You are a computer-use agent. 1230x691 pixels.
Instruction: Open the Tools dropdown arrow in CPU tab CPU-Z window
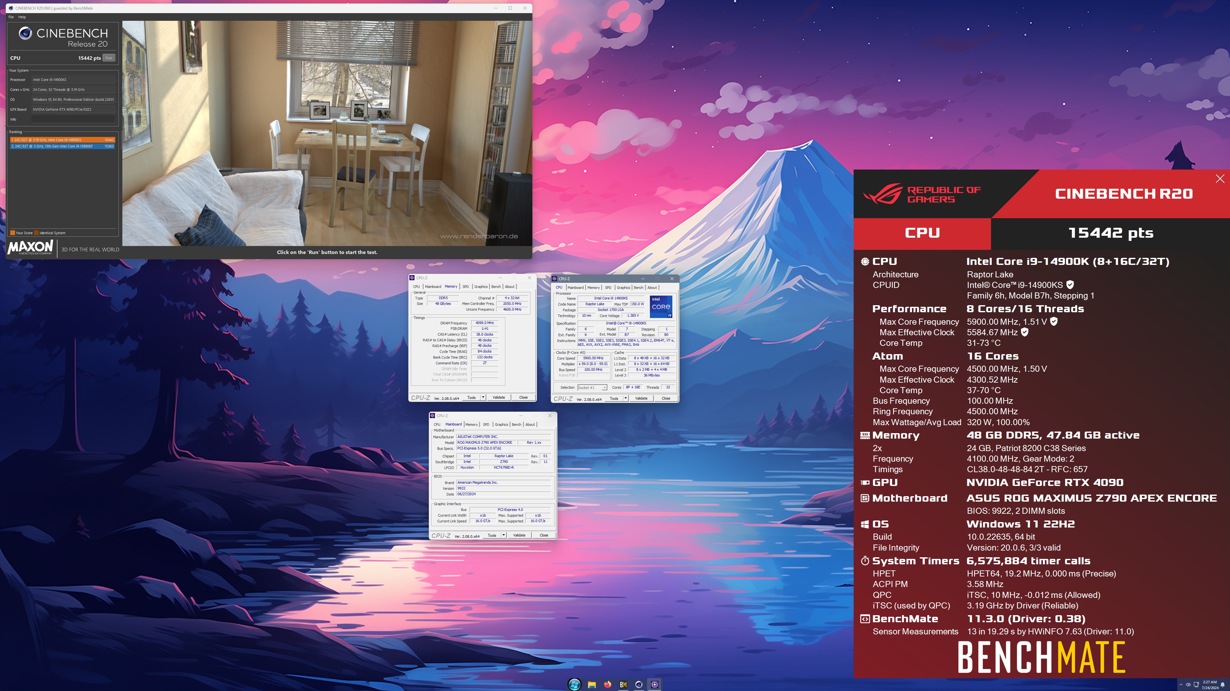point(626,398)
